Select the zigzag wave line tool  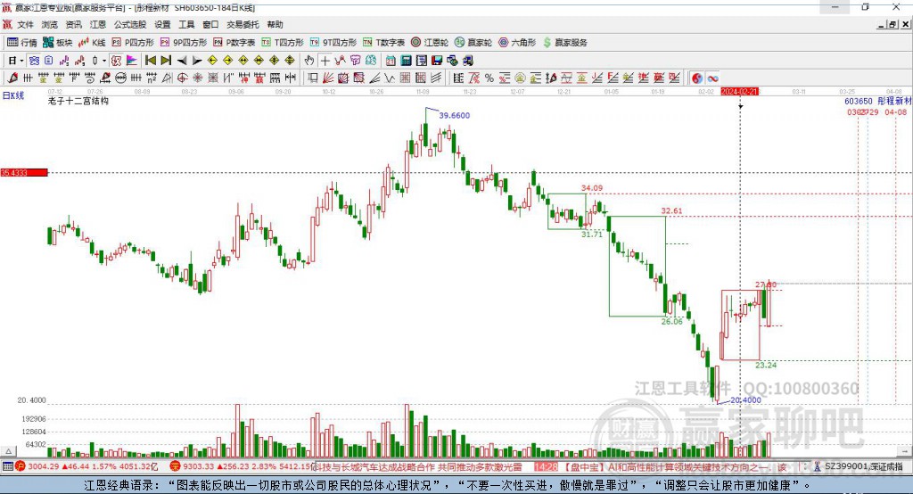tap(389, 78)
